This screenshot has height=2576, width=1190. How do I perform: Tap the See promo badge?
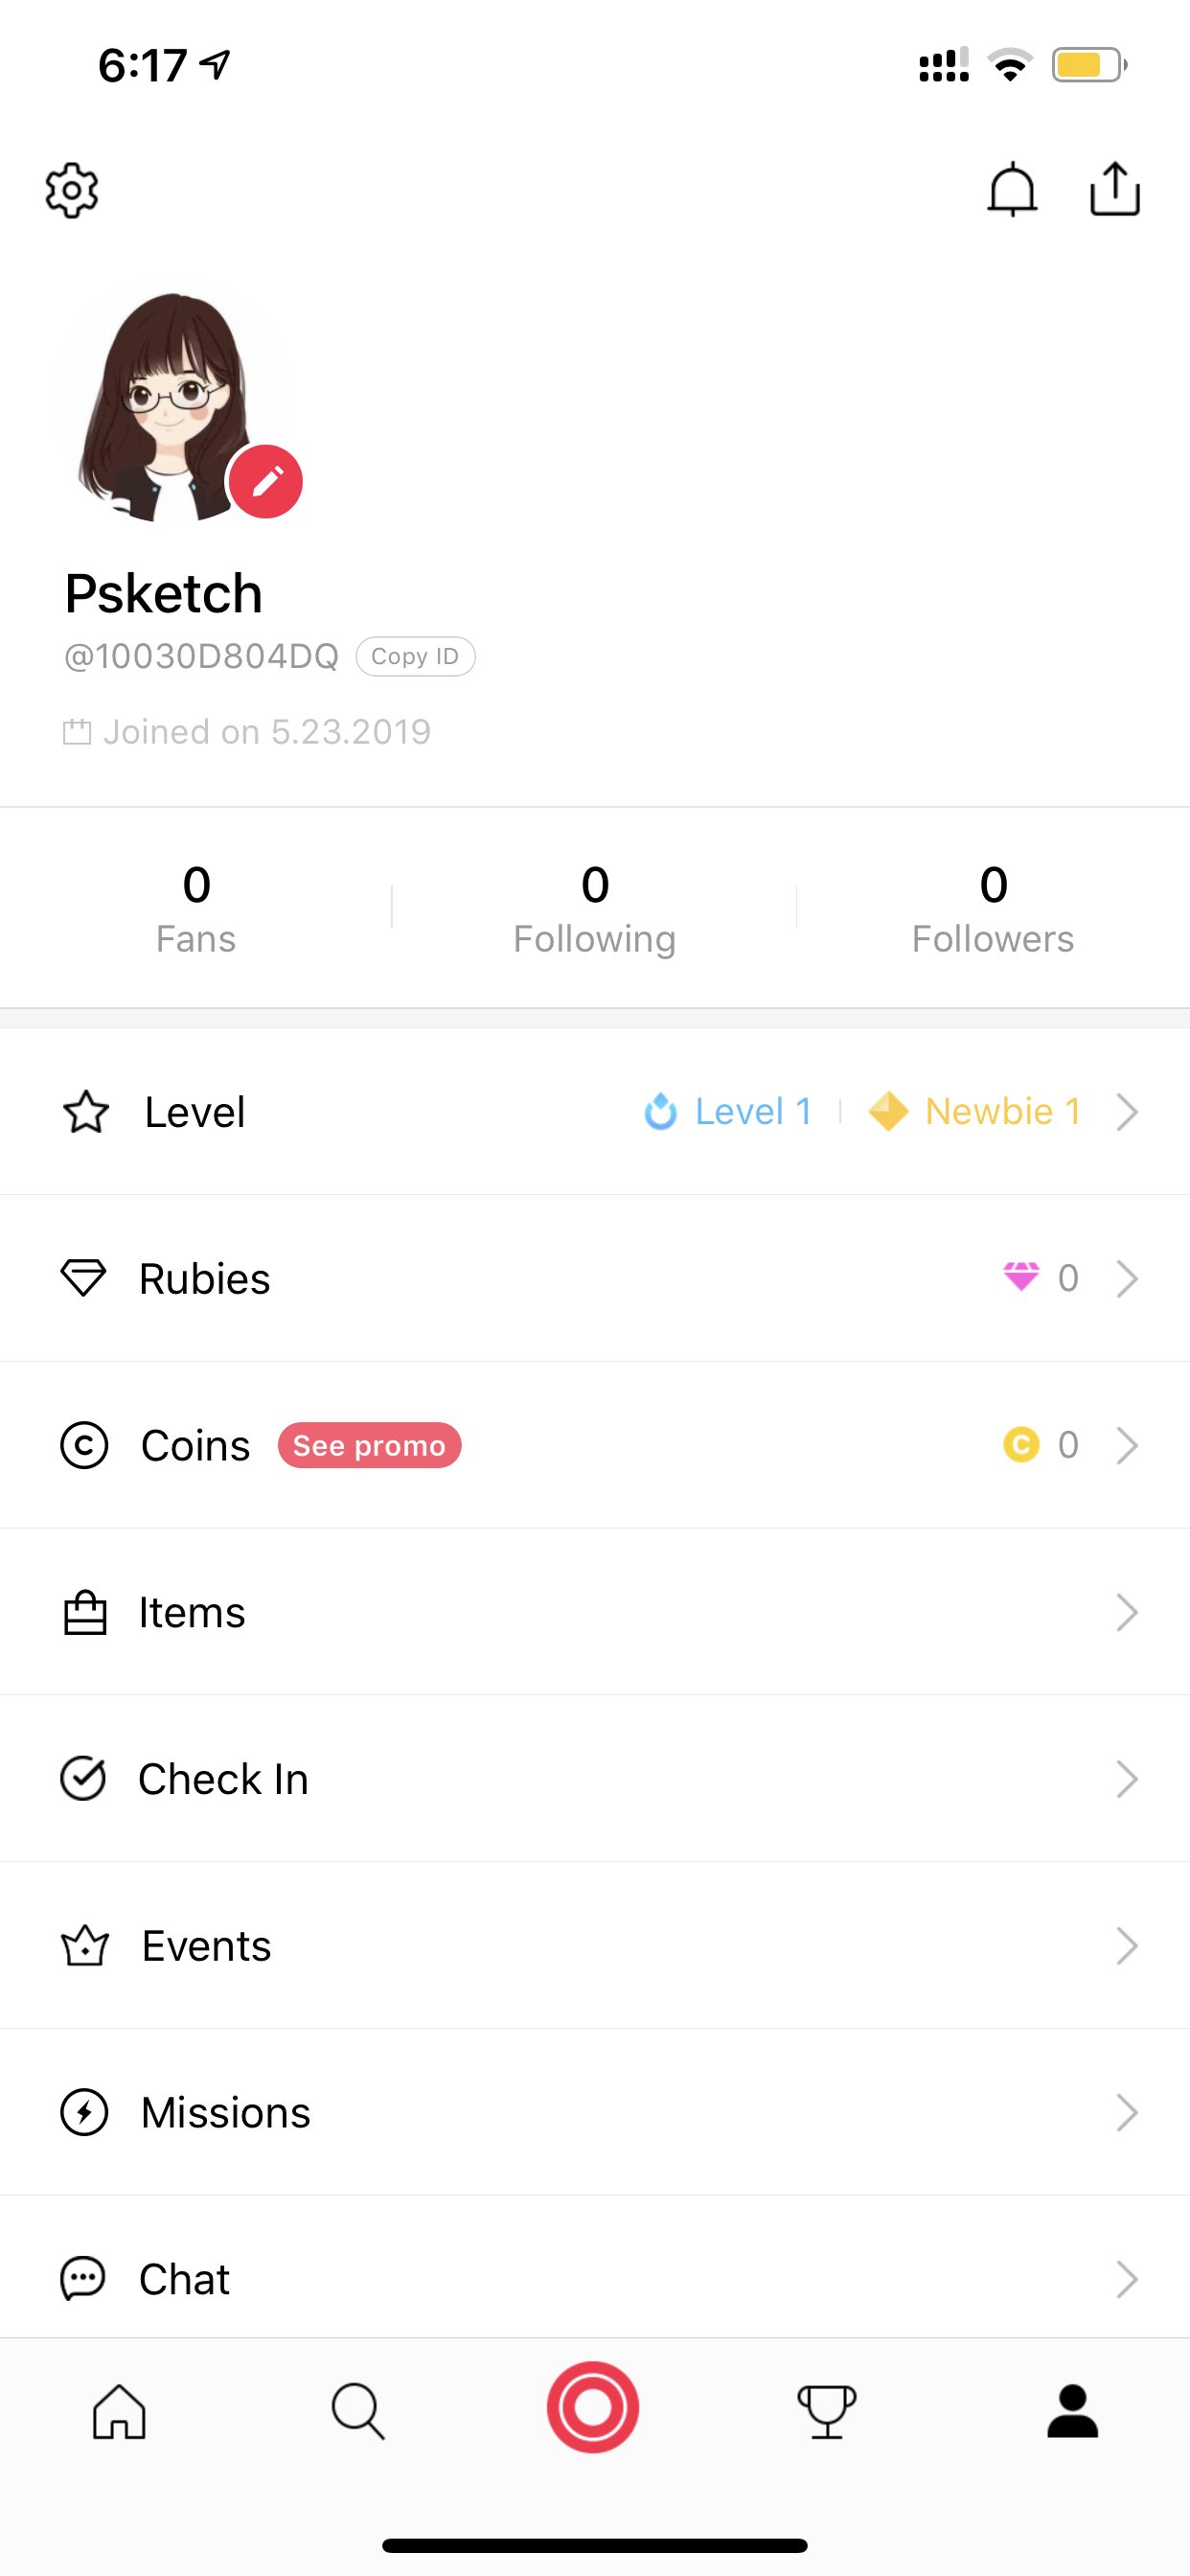369,1445
